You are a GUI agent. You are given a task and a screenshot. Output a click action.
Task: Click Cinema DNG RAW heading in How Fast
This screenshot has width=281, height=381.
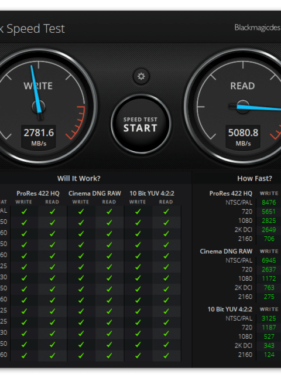(x=226, y=251)
